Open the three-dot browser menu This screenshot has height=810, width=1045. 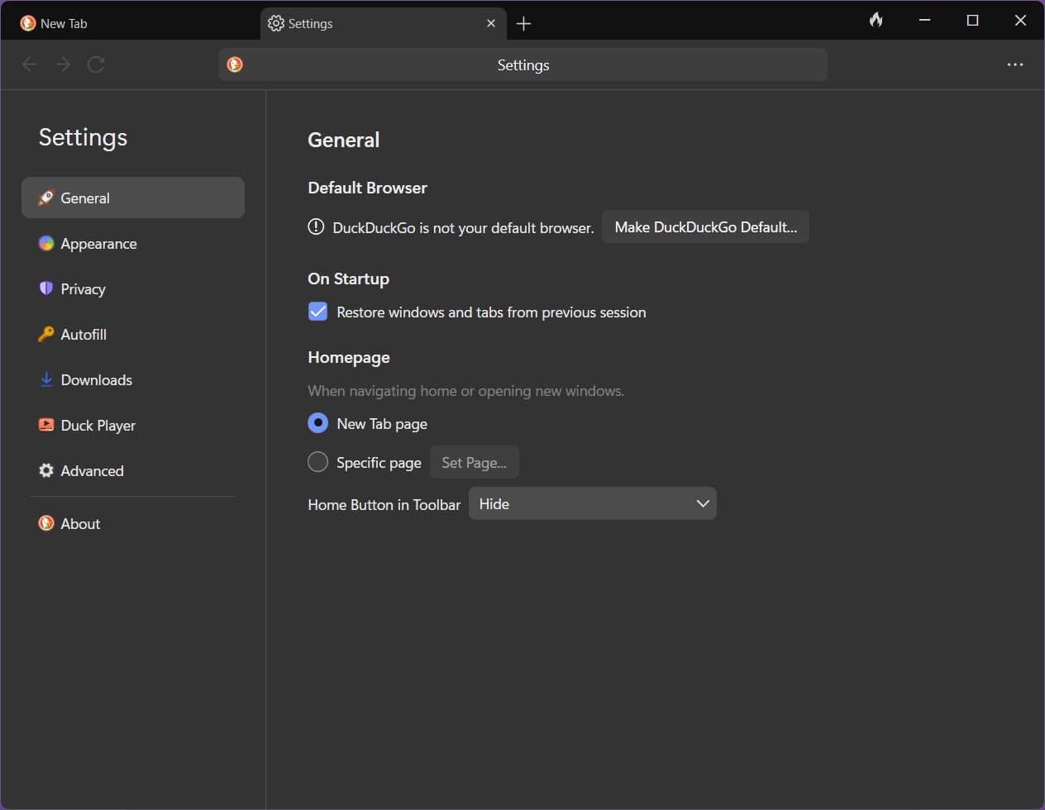point(1015,64)
